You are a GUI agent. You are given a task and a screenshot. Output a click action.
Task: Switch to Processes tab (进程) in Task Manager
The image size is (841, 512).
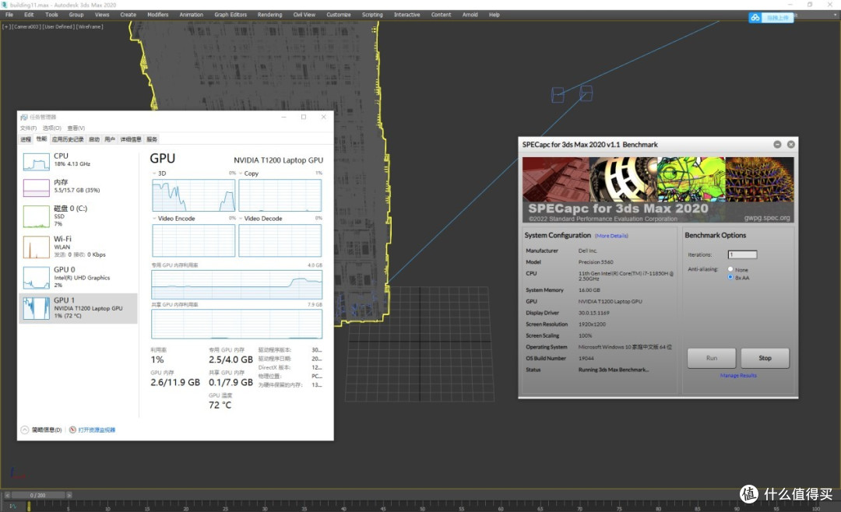tap(26, 139)
